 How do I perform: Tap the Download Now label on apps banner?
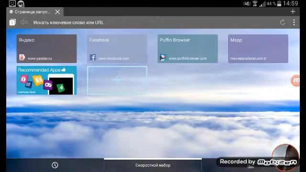click(x=26, y=92)
